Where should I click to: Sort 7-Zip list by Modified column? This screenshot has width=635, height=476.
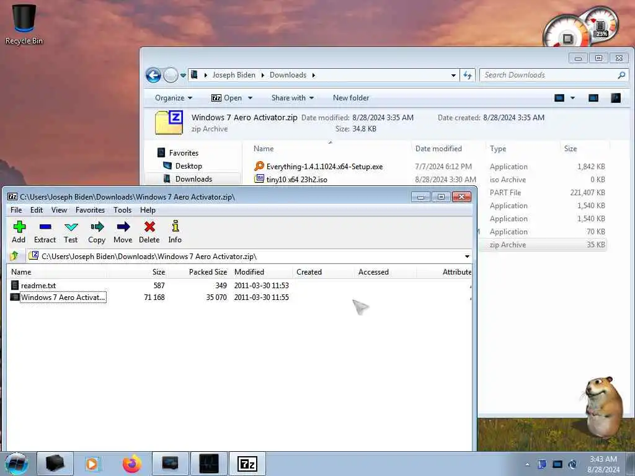(261, 272)
